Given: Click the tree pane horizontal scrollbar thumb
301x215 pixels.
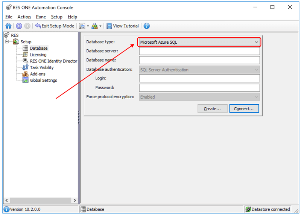Looking at the screenshot, I should pyautogui.click(x=41, y=200).
